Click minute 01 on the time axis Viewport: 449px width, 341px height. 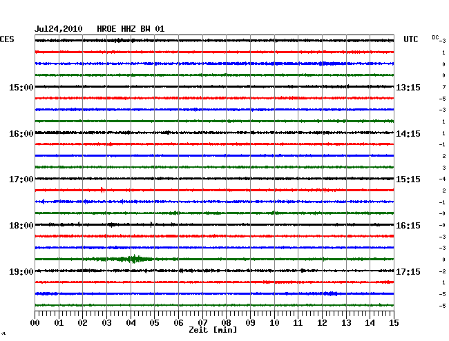(59, 323)
